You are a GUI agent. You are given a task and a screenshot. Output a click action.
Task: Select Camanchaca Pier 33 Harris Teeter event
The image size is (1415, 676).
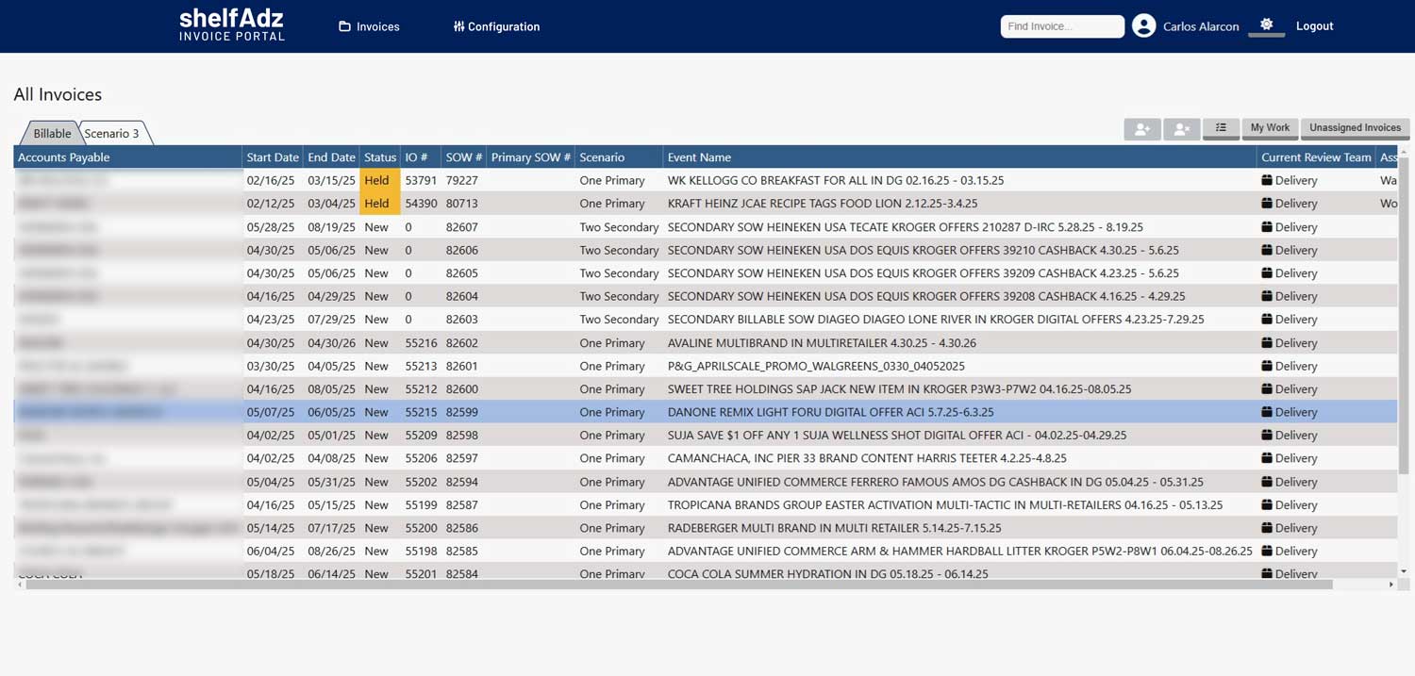click(x=867, y=458)
